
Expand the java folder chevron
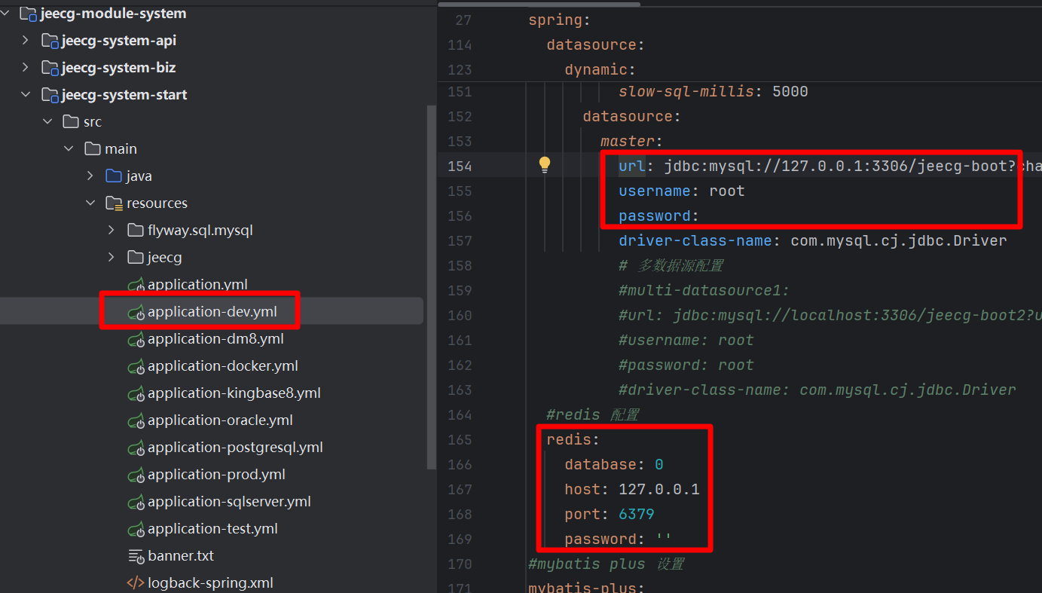90,176
